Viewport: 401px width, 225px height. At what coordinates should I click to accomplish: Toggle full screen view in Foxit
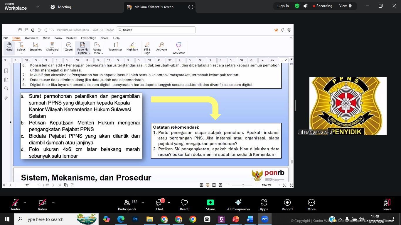tap(291, 185)
